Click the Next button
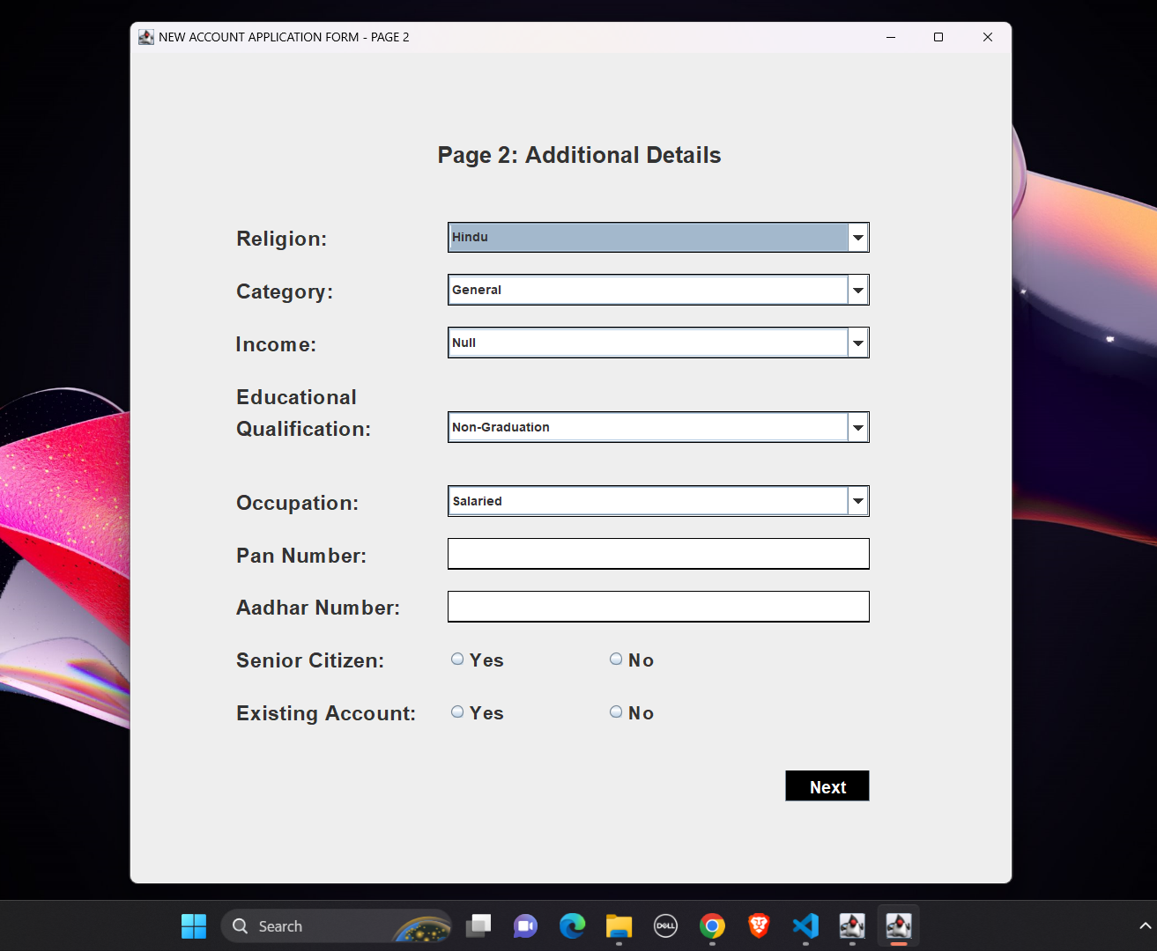This screenshot has height=951, width=1157. point(827,786)
